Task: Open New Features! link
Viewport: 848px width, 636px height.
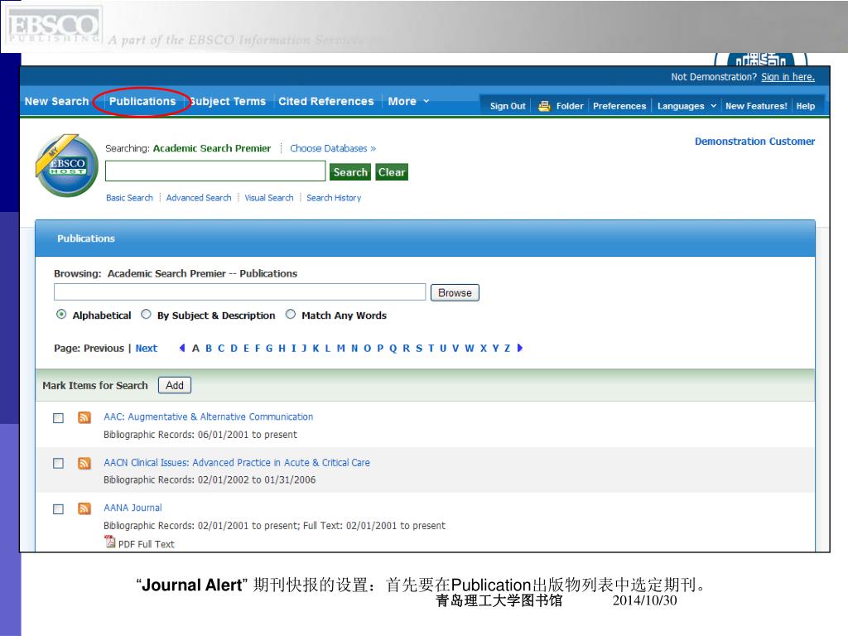Action: click(x=756, y=106)
